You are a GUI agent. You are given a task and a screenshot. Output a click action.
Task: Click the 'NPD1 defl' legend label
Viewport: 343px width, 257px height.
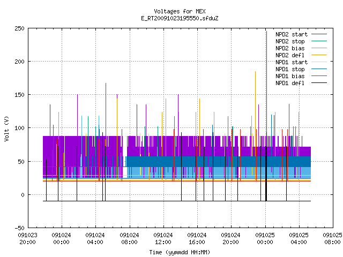[x=290, y=84]
